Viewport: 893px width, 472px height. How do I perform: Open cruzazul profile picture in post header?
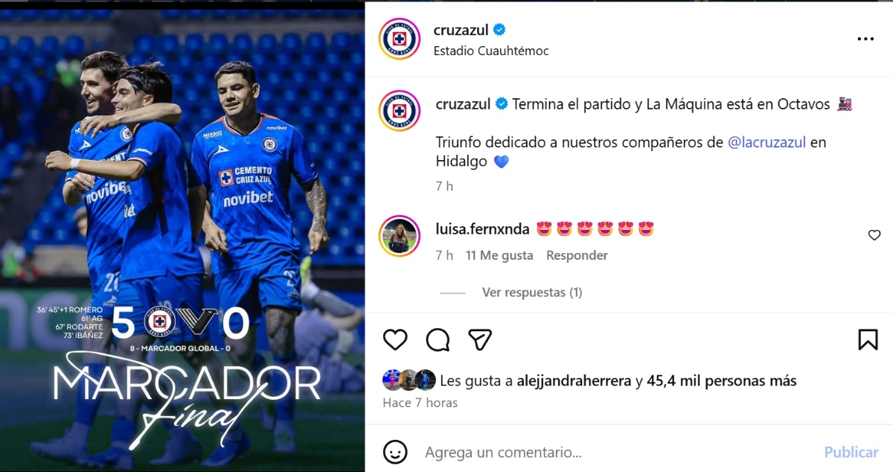click(400, 39)
